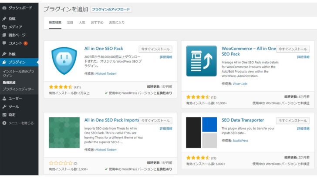Click the All in One SEO Pack shield icon
Screen dimensions: 317x178
click(64, 61)
